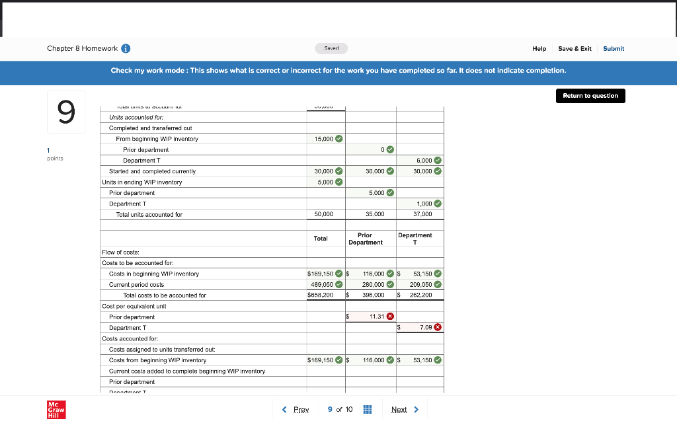The height and width of the screenshot is (423, 677).
Task: Open the question map grid icon
Action: click(x=368, y=409)
